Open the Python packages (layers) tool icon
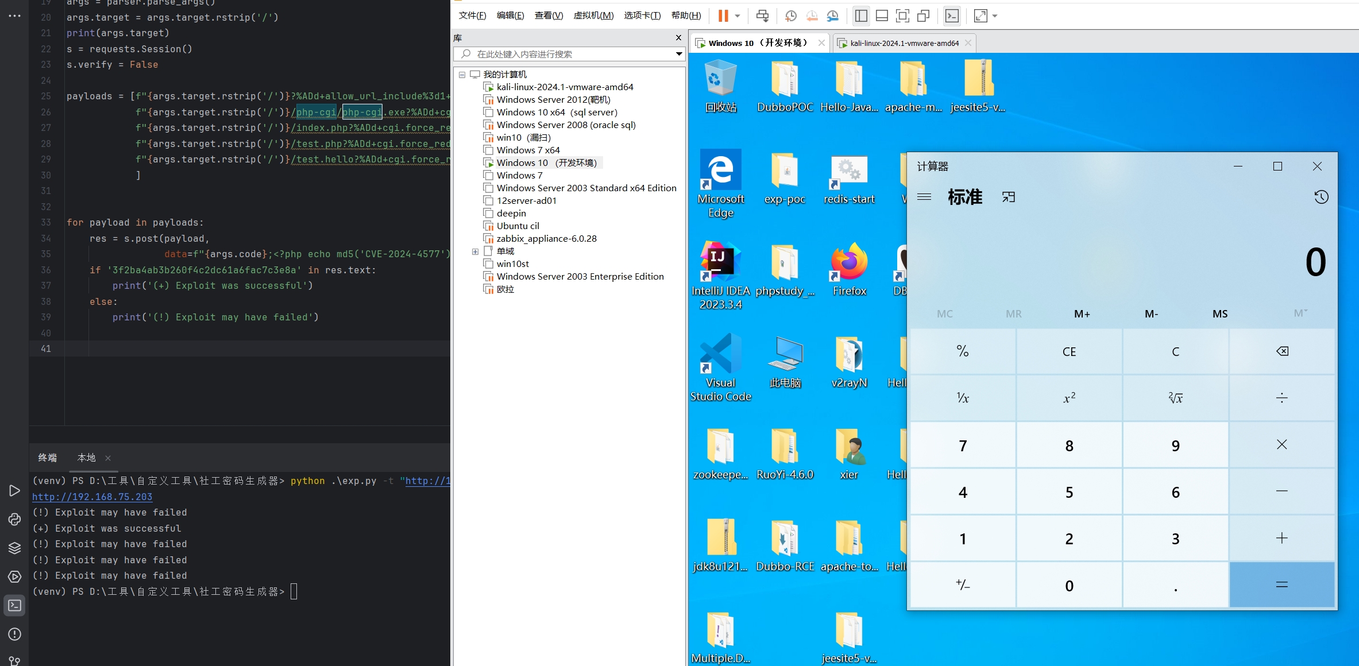The width and height of the screenshot is (1359, 666). (15, 548)
